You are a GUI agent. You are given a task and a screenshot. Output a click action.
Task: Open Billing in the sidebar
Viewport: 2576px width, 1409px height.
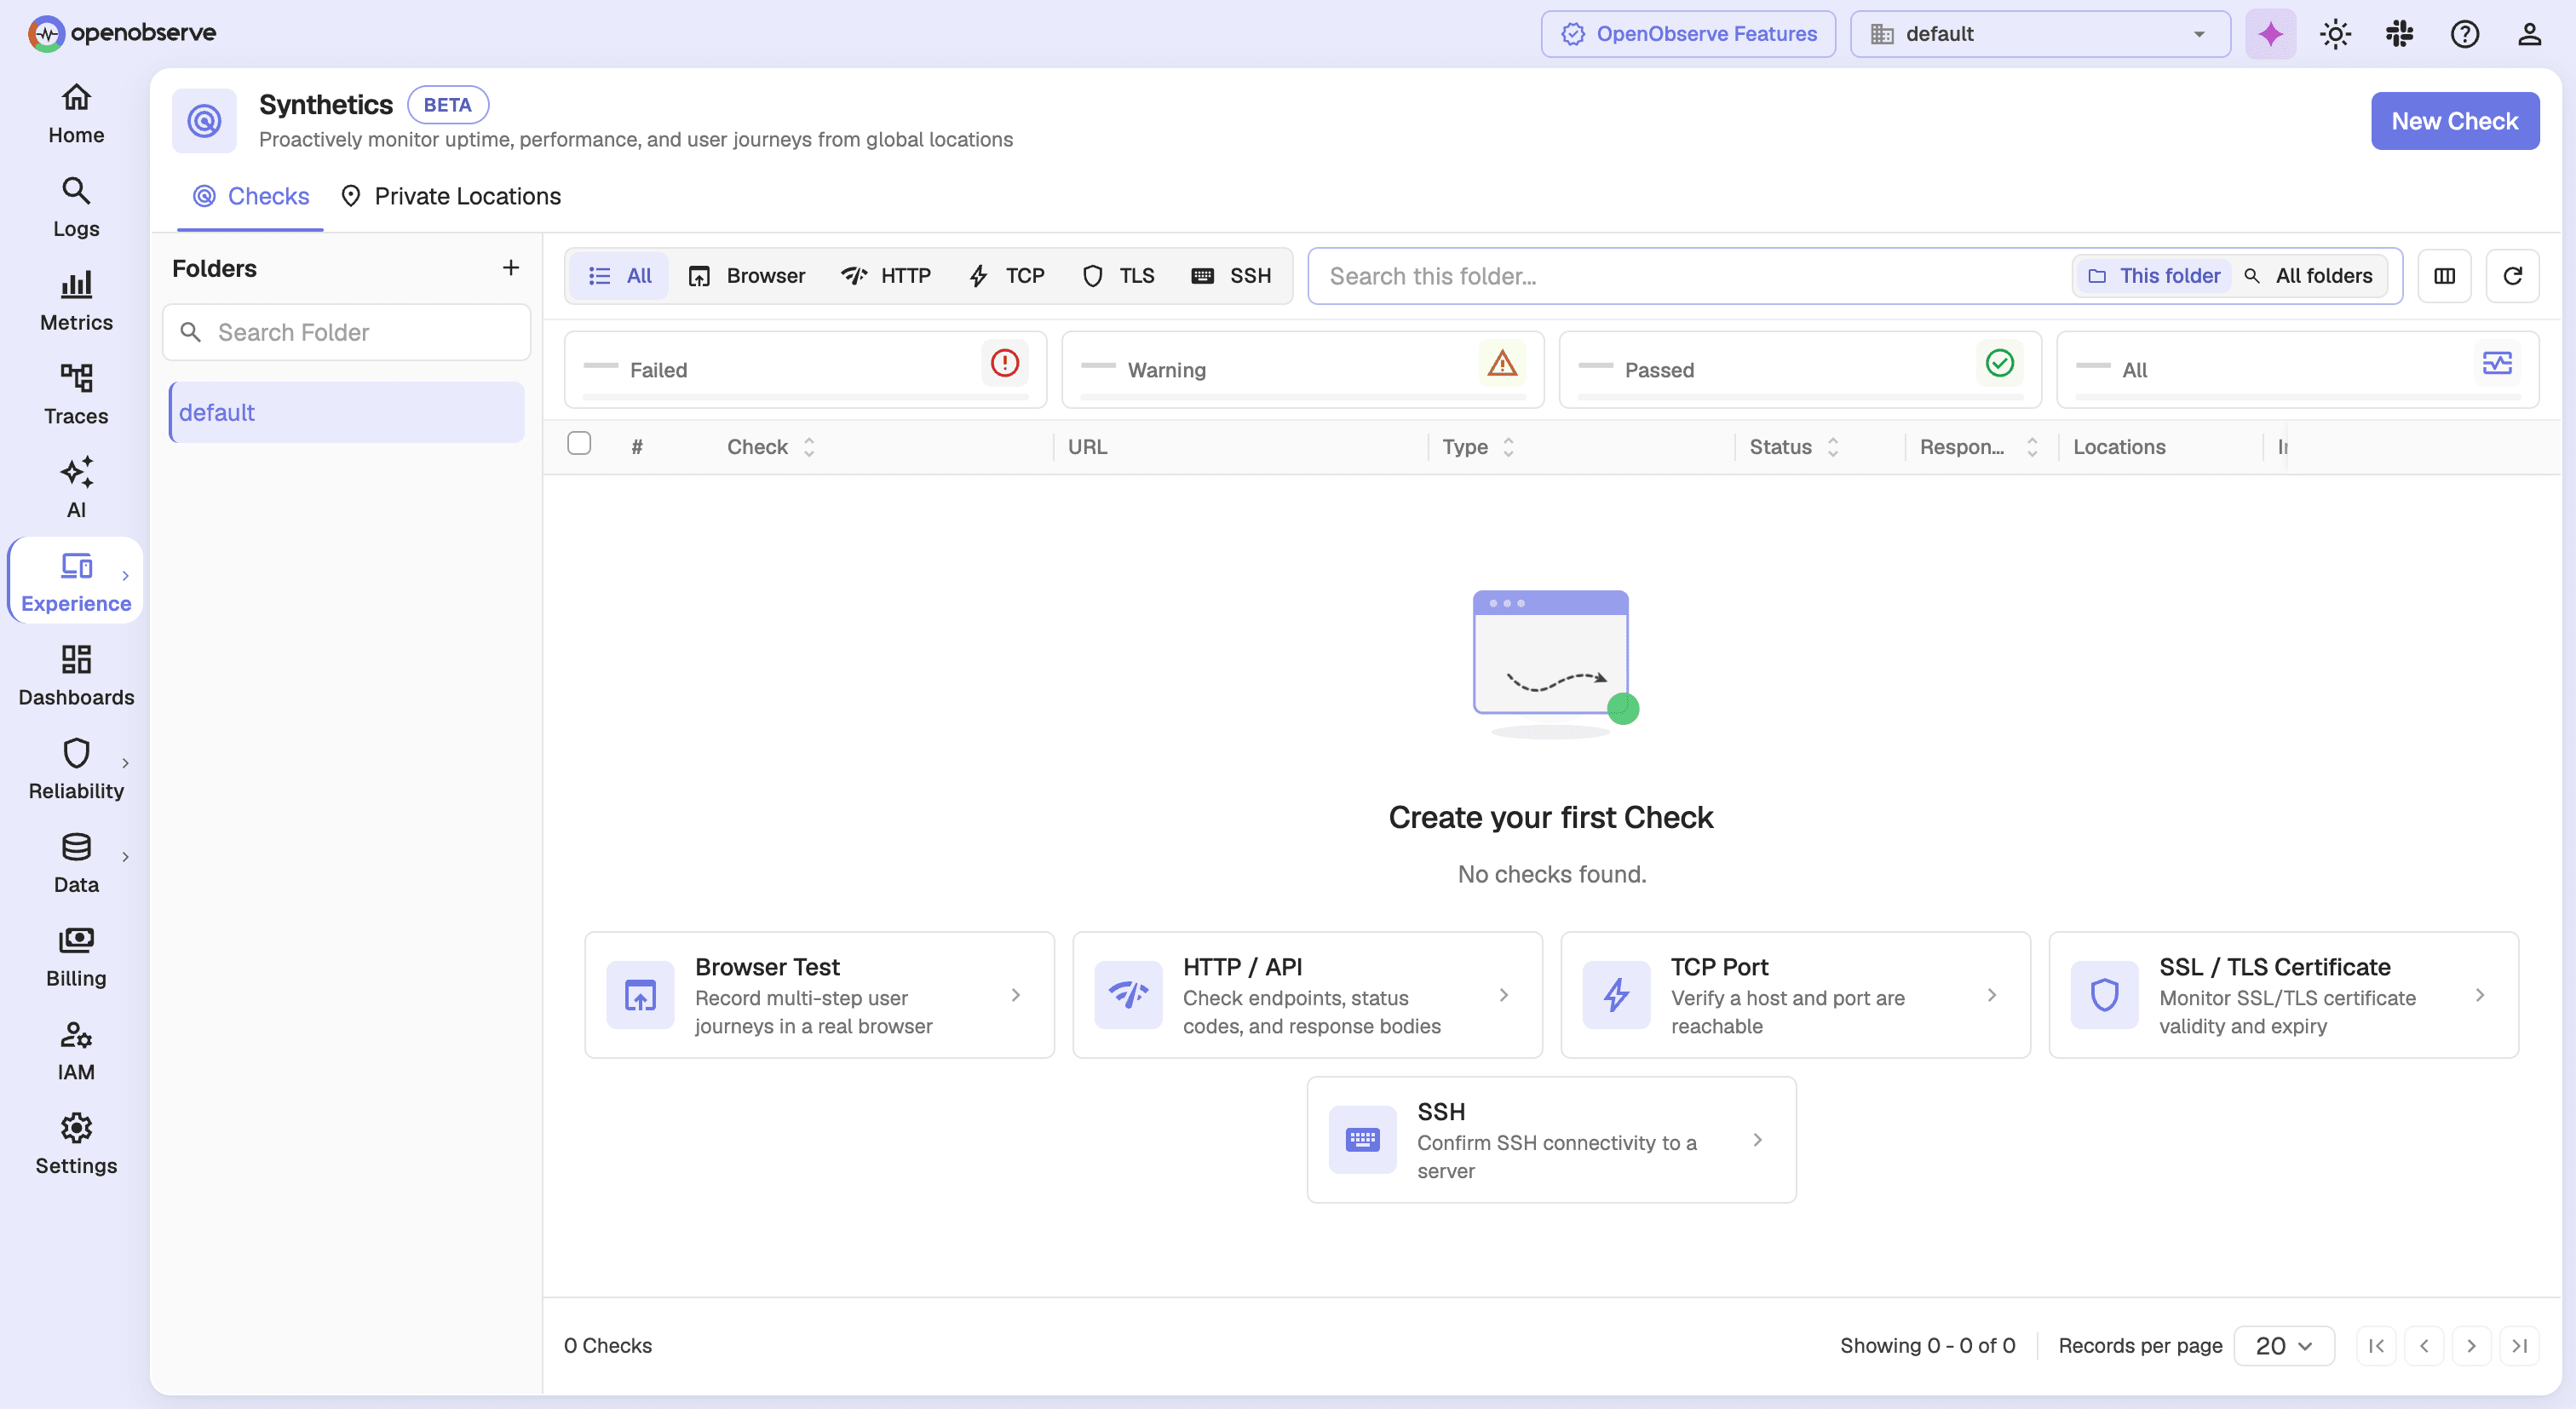(x=76, y=958)
